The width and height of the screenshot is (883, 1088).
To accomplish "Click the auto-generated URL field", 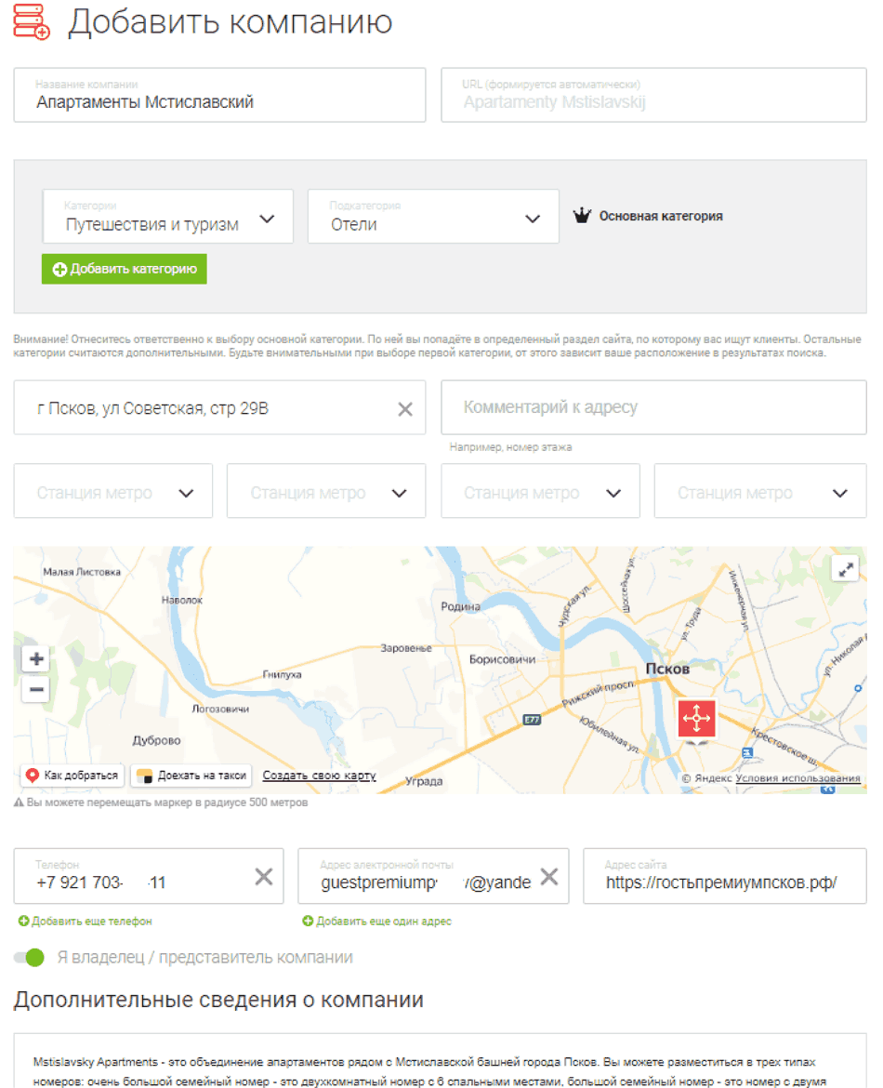I will (x=654, y=95).
